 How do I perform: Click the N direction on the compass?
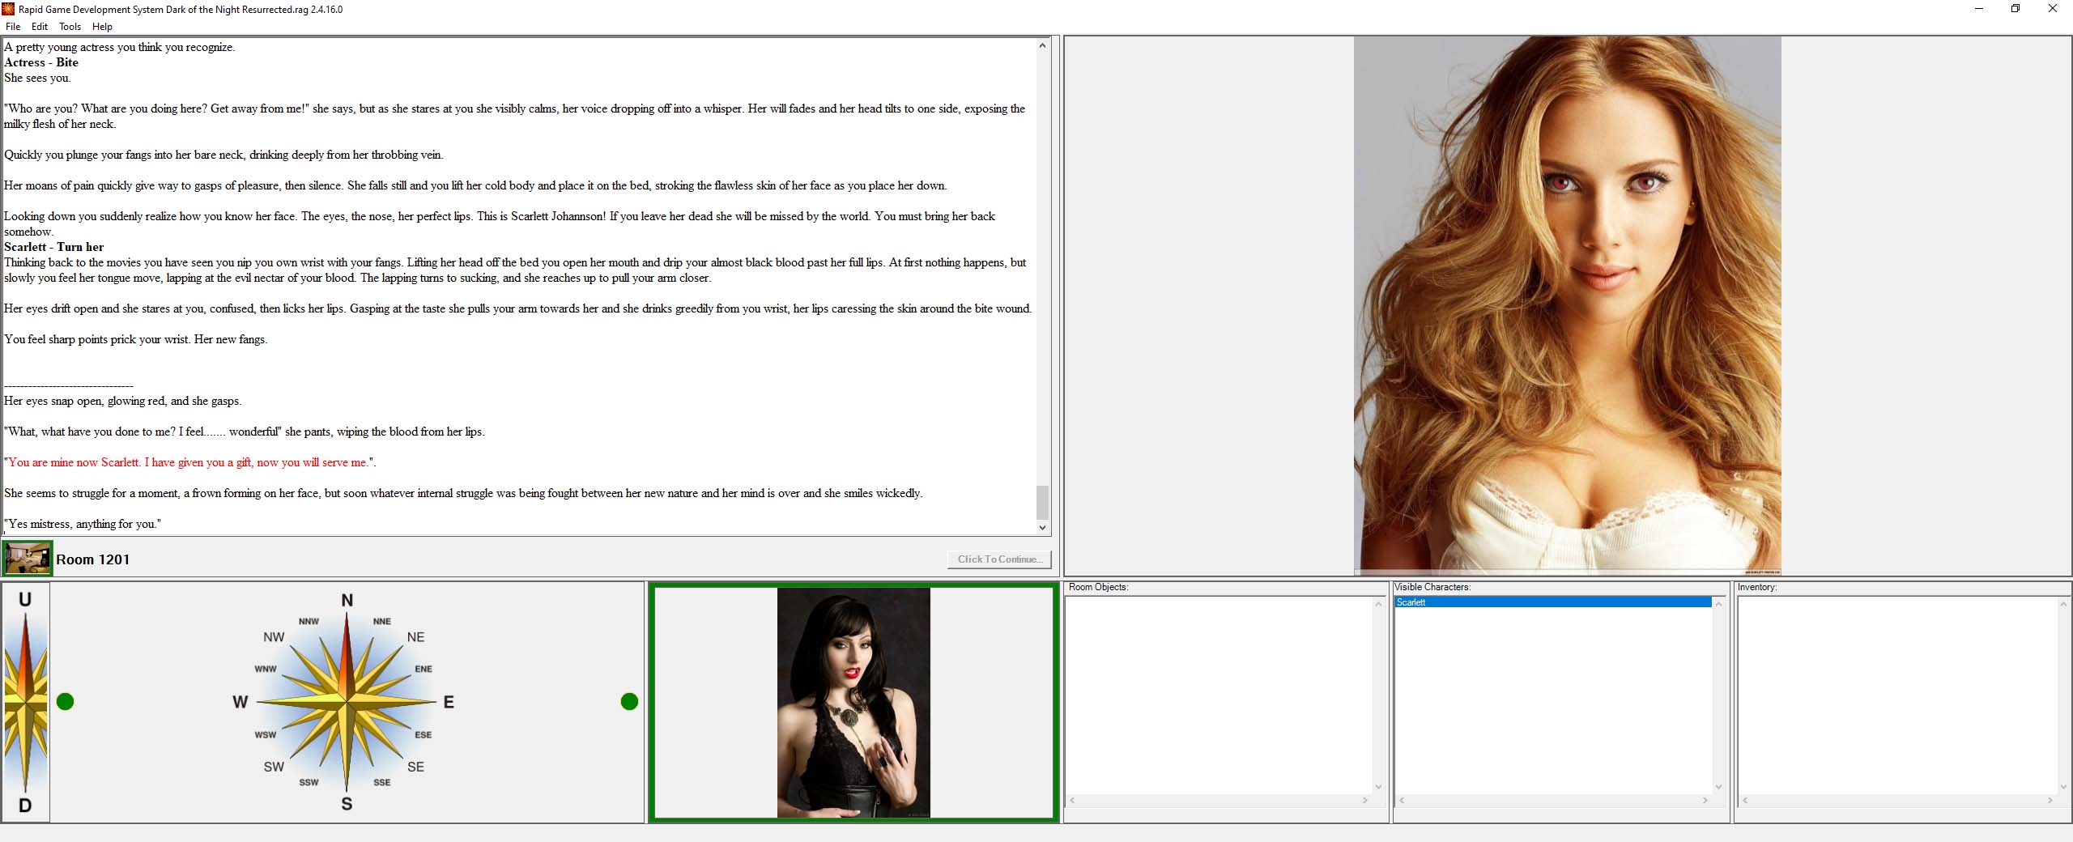[347, 601]
